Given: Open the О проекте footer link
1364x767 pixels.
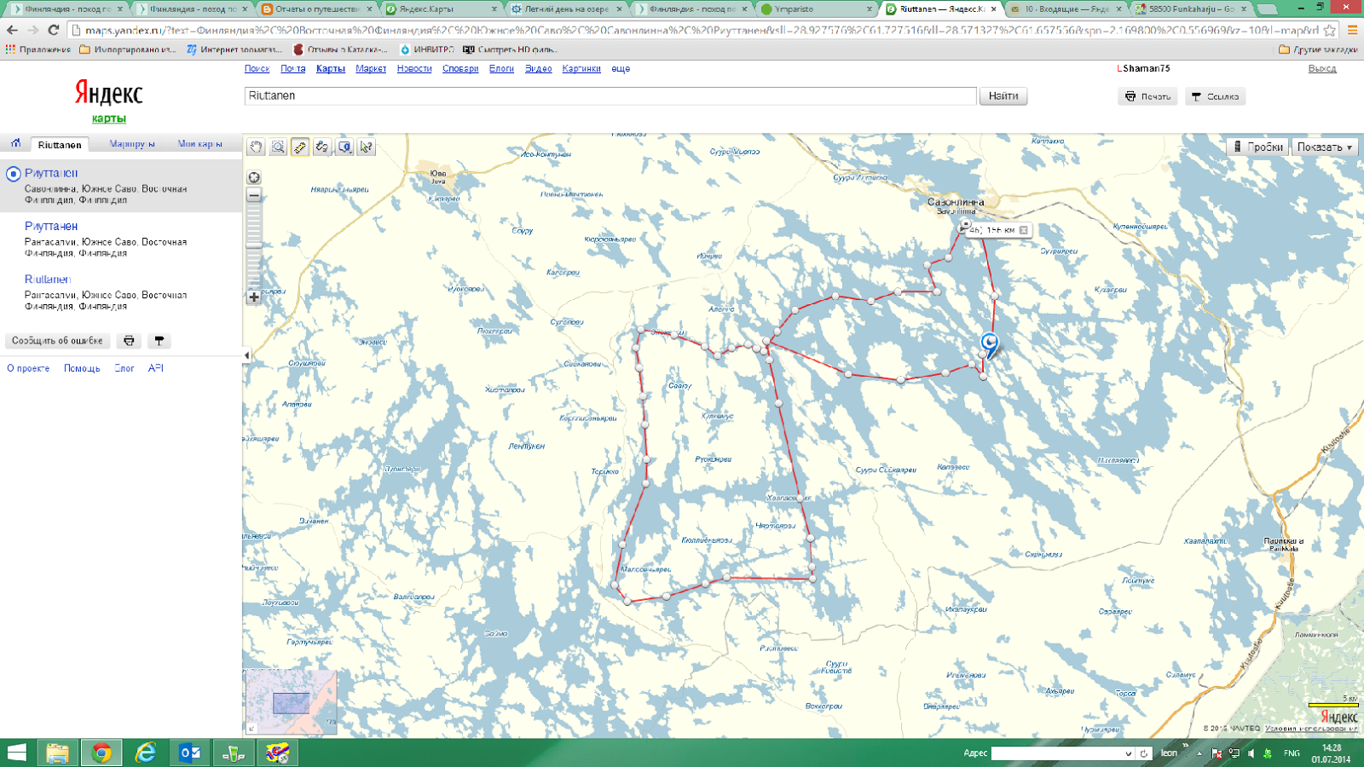Looking at the screenshot, I should [28, 369].
